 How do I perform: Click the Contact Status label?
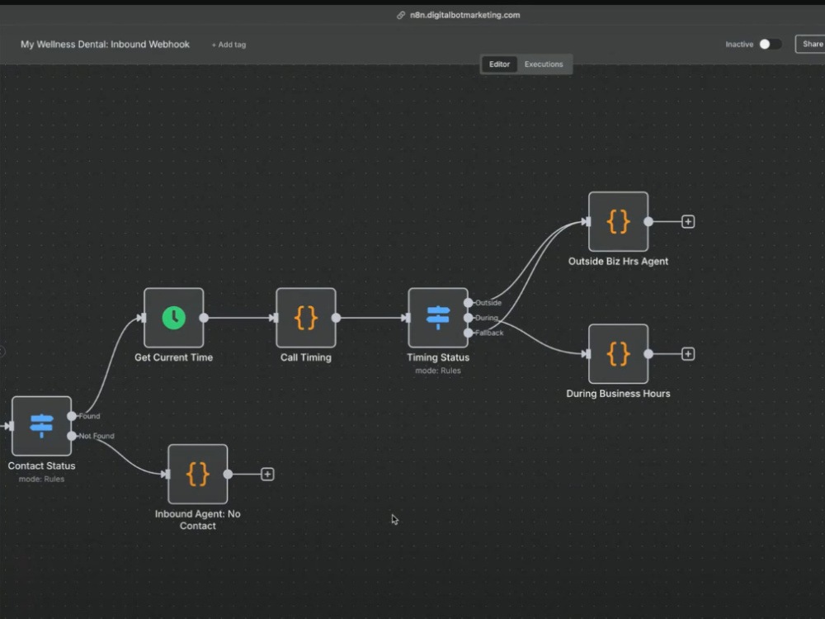pos(41,465)
